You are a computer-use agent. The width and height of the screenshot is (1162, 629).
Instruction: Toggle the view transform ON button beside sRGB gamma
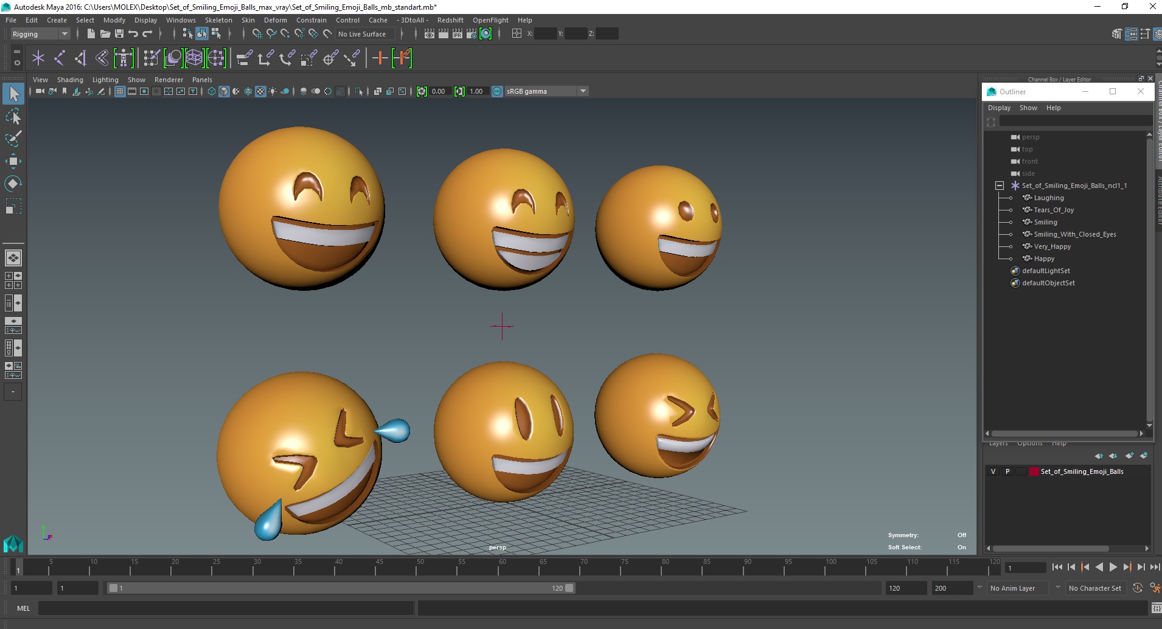click(497, 91)
